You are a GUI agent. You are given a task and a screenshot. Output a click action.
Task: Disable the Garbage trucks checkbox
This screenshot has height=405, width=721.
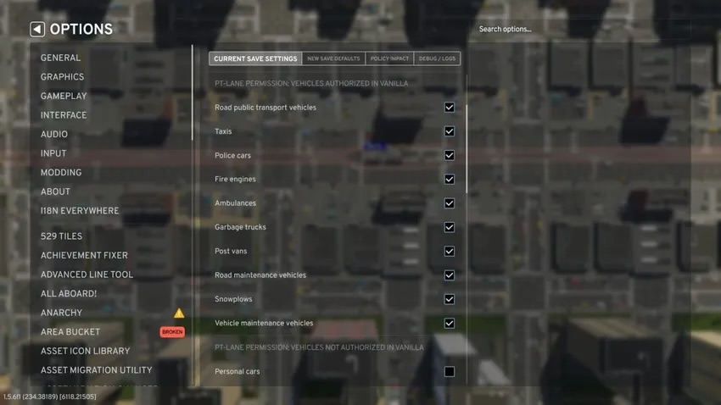pyautogui.click(x=449, y=227)
